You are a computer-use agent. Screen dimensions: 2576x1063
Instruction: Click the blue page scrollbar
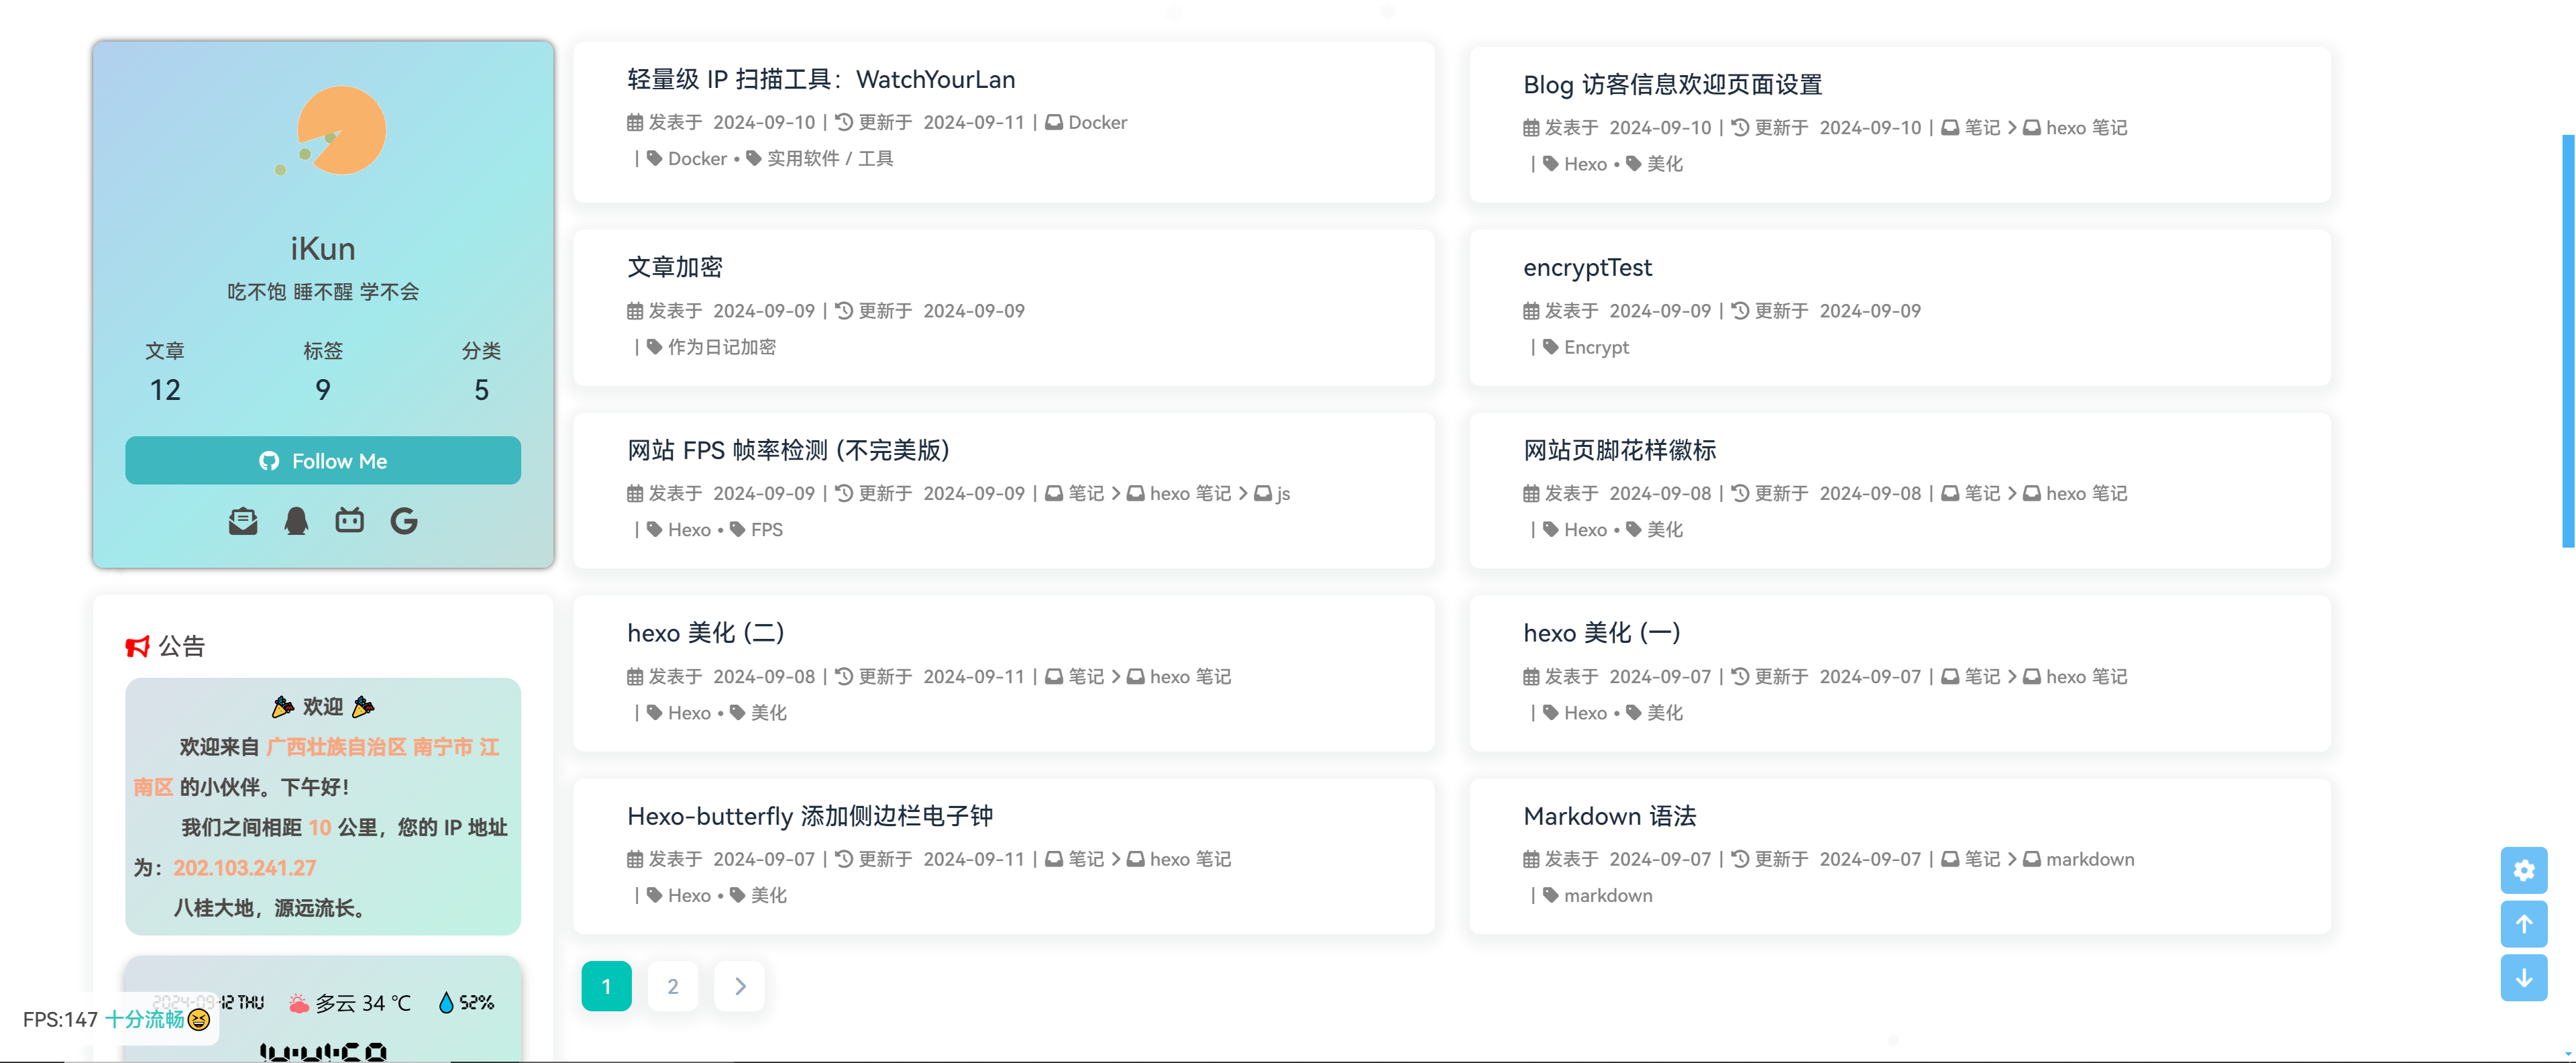pos(2567,340)
